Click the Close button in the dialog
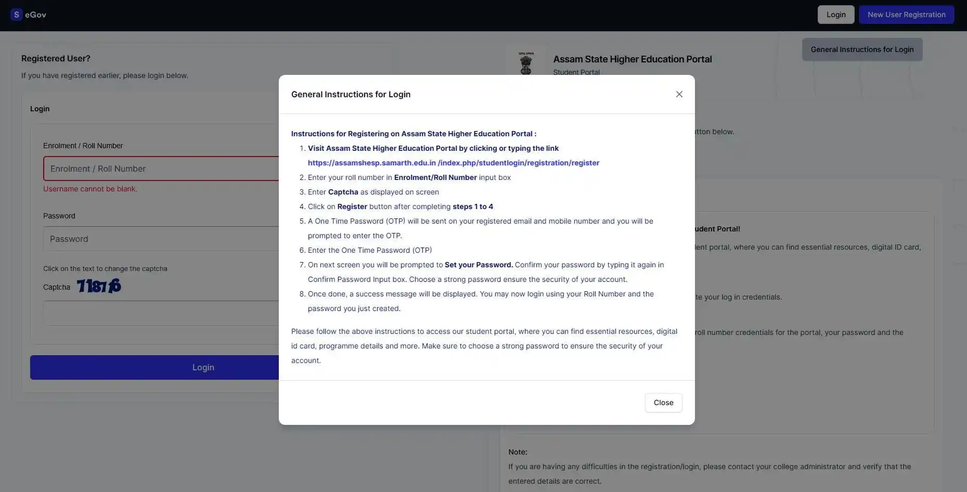This screenshot has width=967, height=492. tap(663, 403)
